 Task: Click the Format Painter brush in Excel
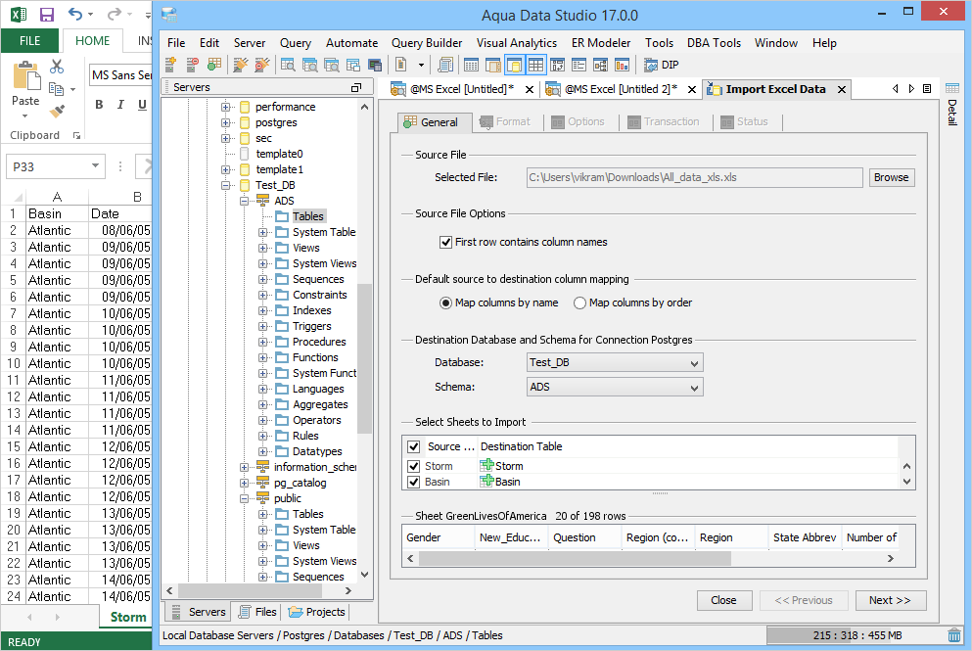[x=57, y=112]
